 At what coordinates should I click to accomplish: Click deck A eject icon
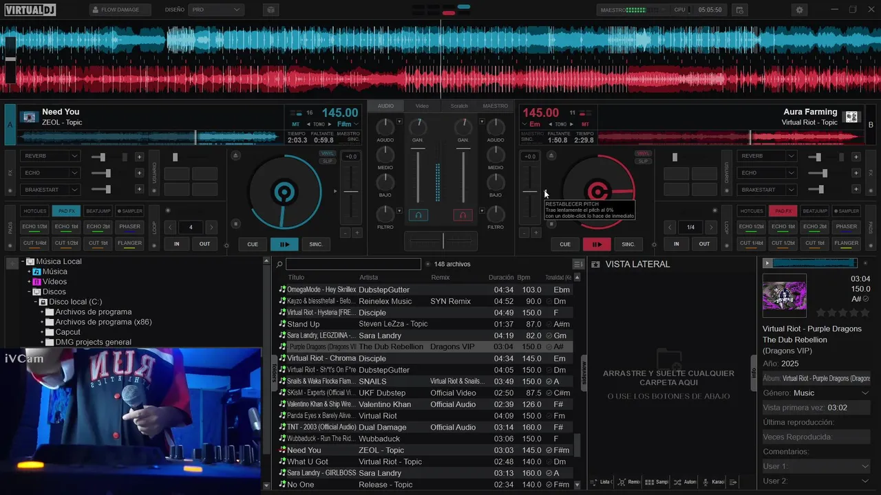tap(235, 156)
